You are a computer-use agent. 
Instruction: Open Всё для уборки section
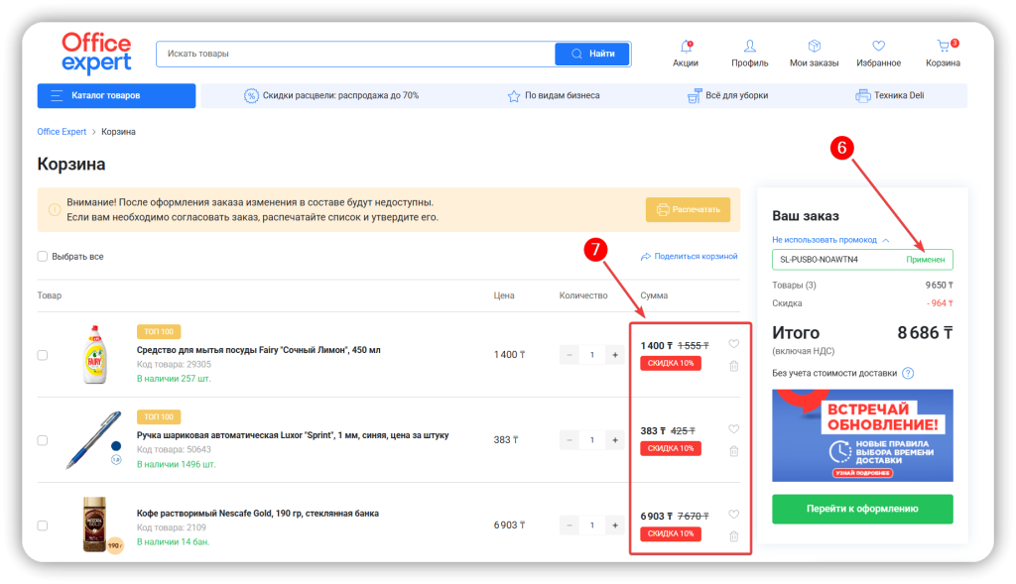[727, 96]
